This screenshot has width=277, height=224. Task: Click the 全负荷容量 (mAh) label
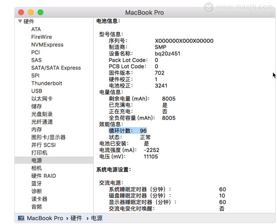pos(132,118)
